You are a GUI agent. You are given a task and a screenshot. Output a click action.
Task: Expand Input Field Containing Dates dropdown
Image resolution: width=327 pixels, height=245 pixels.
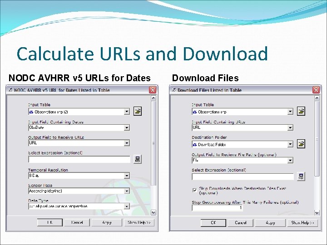[x=127, y=127]
